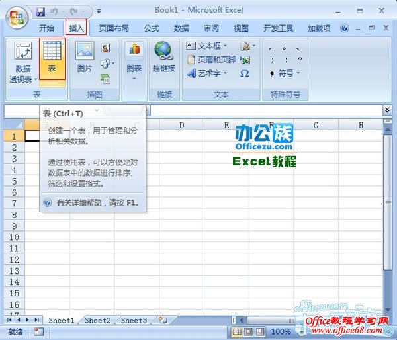Expand the 数据透视表 dropdown arrow
Image resolution: width=397 pixels, height=340 pixels.
[x=36, y=79]
